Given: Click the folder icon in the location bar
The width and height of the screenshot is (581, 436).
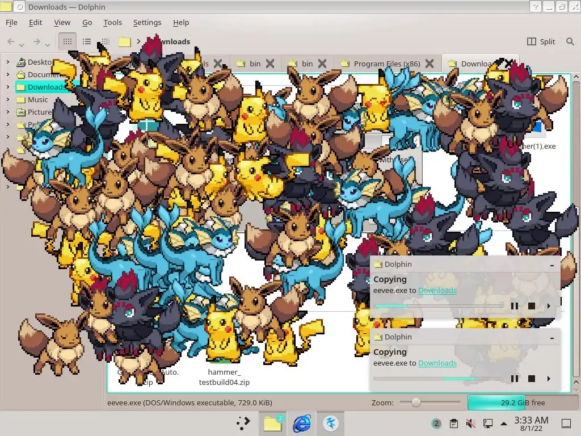Looking at the screenshot, I should point(124,41).
